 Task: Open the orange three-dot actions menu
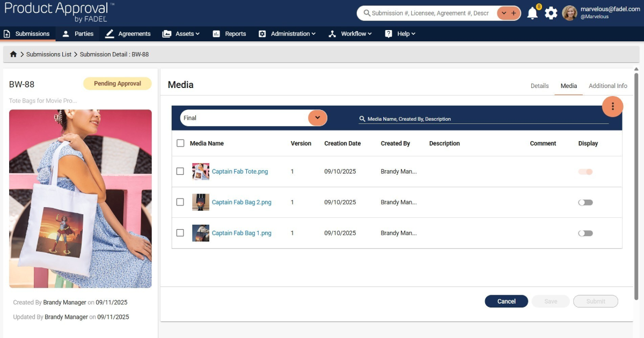point(612,106)
